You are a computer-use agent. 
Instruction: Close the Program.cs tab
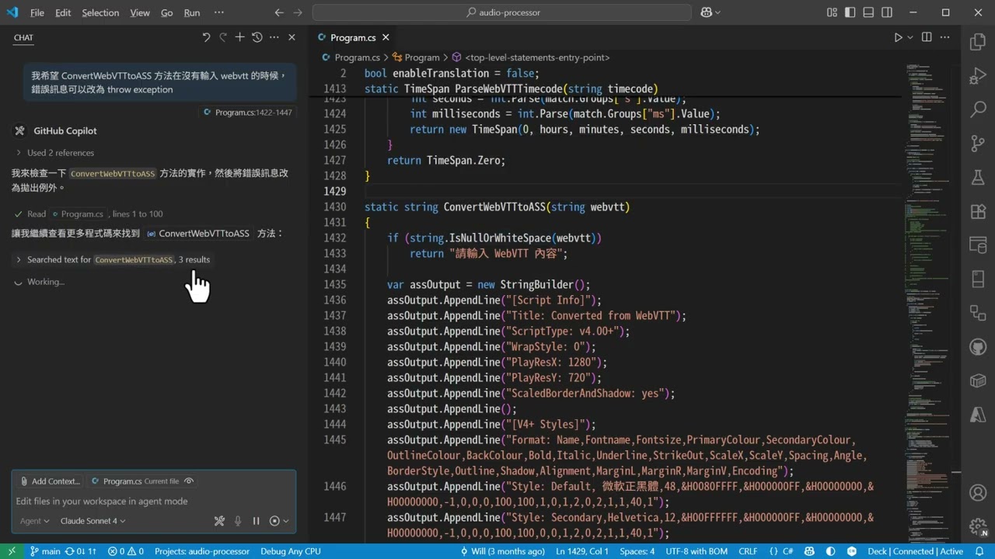click(386, 37)
